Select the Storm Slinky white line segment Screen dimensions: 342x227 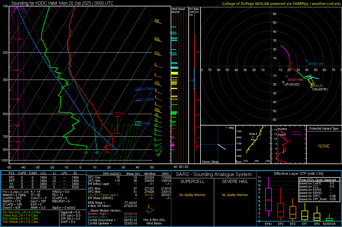[221, 146]
